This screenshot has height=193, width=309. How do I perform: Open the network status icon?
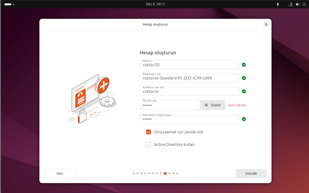(291, 4)
